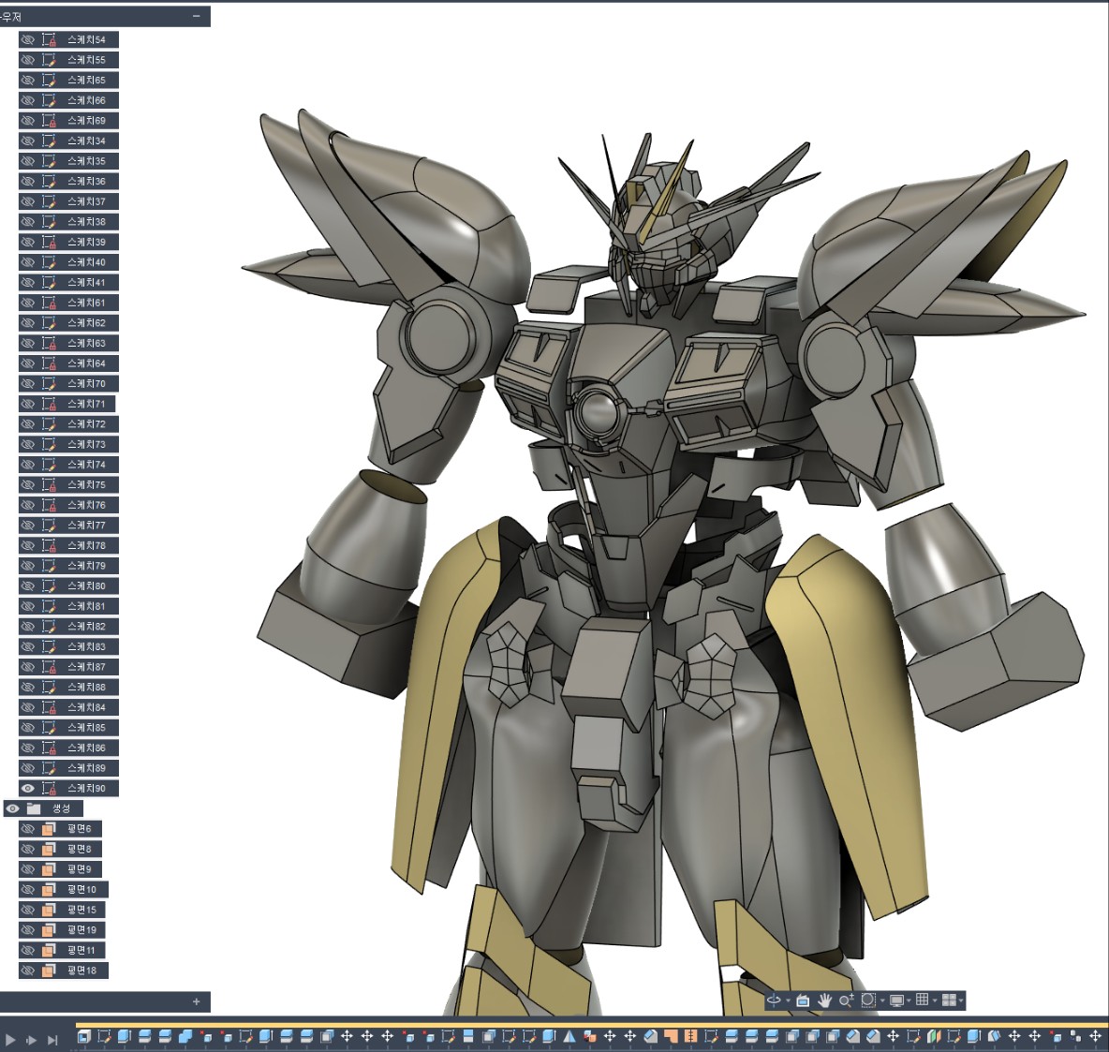Screen dimensions: 1109x1052
Task: Collapse the browser panel with minus button
Action: click(196, 17)
